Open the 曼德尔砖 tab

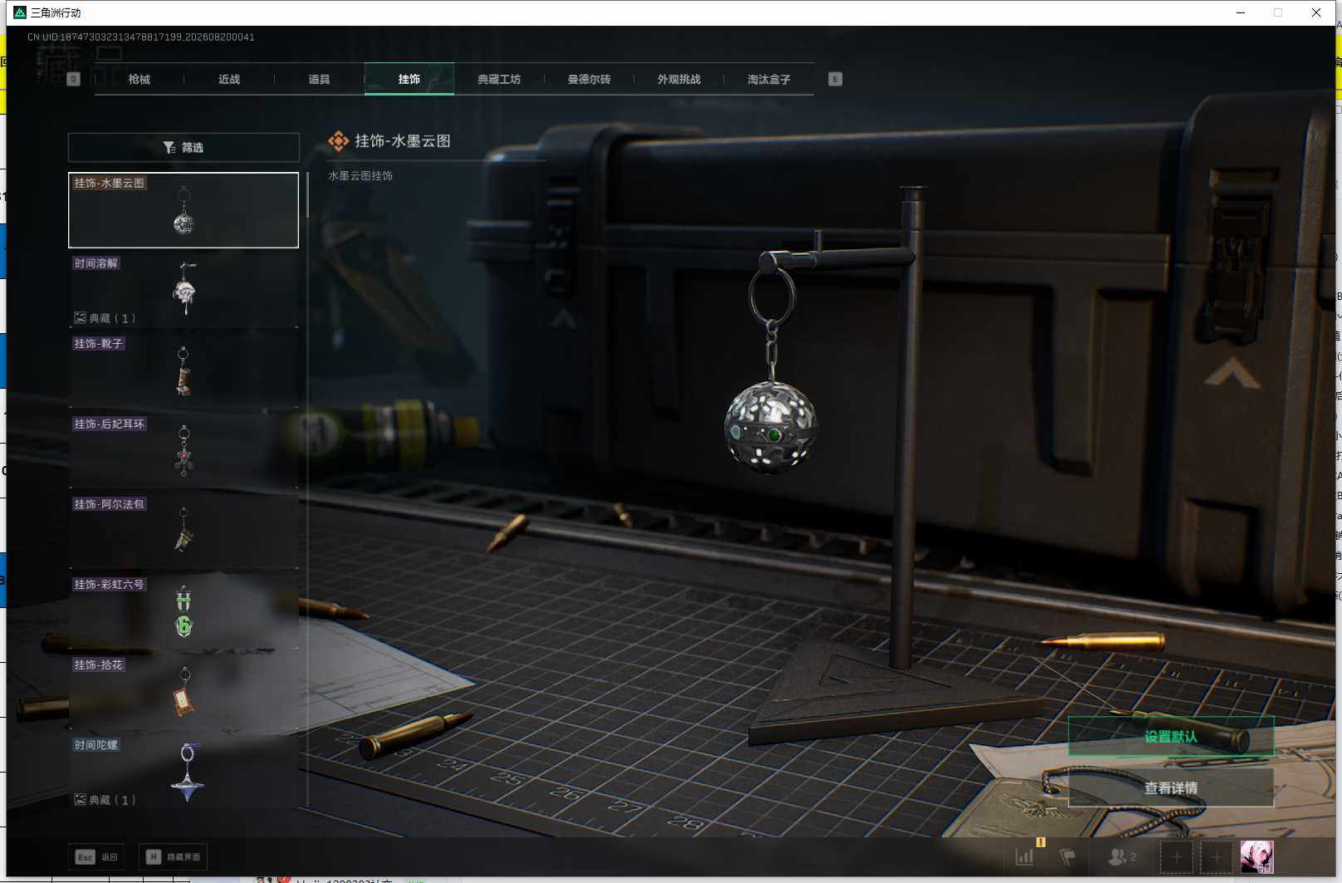click(589, 79)
